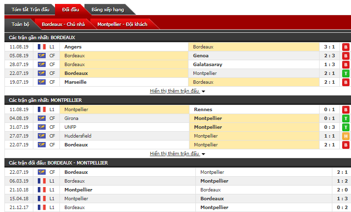Image resolution: width=351 pixels, height=212 pixels.
Task: Select the Đối đầu tab
Action: point(71,10)
